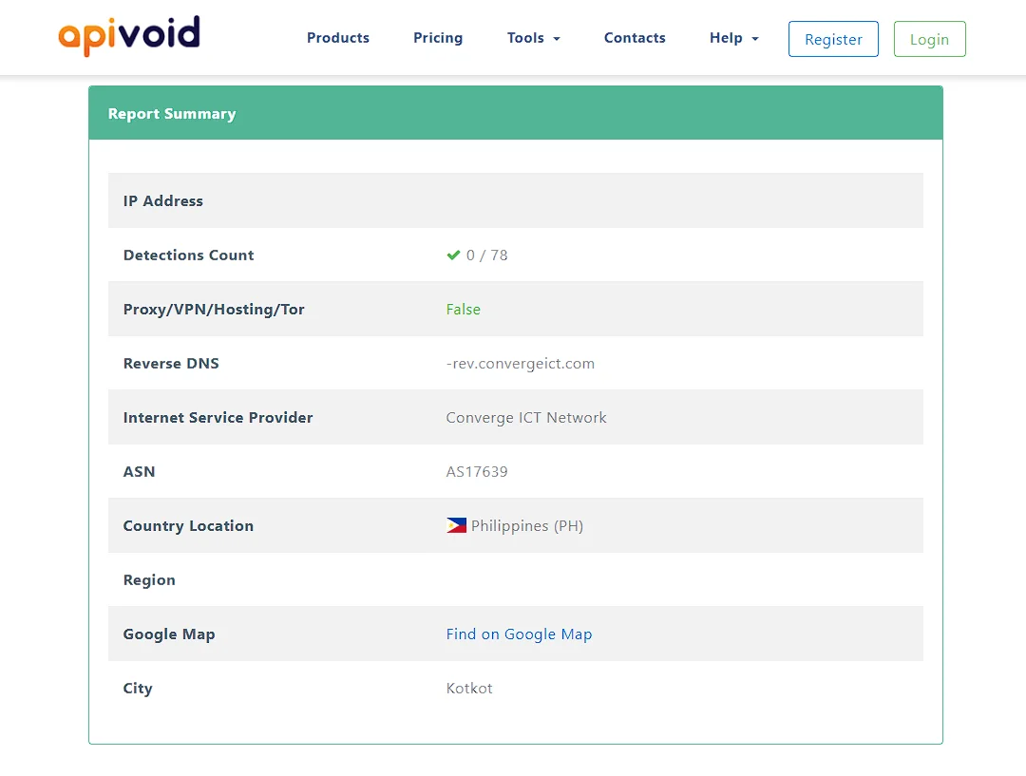1026x776 pixels.
Task: Click the 0 / 78 detections value
Action: (486, 256)
